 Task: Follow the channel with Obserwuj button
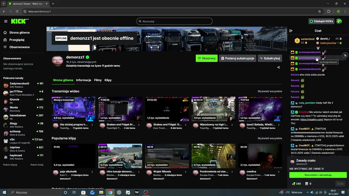pos(207,58)
